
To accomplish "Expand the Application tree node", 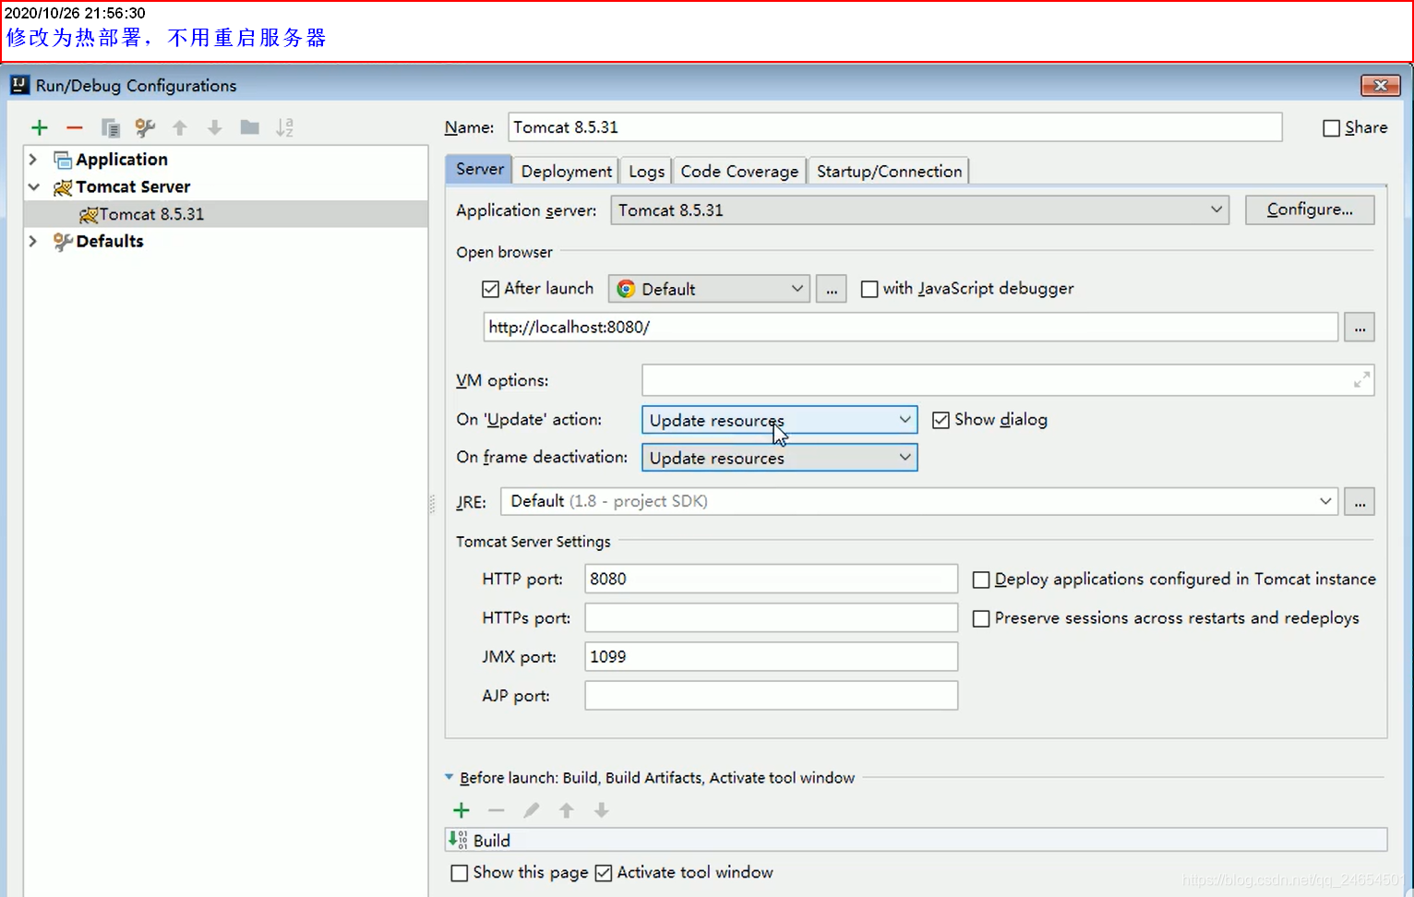I will tap(33, 160).
